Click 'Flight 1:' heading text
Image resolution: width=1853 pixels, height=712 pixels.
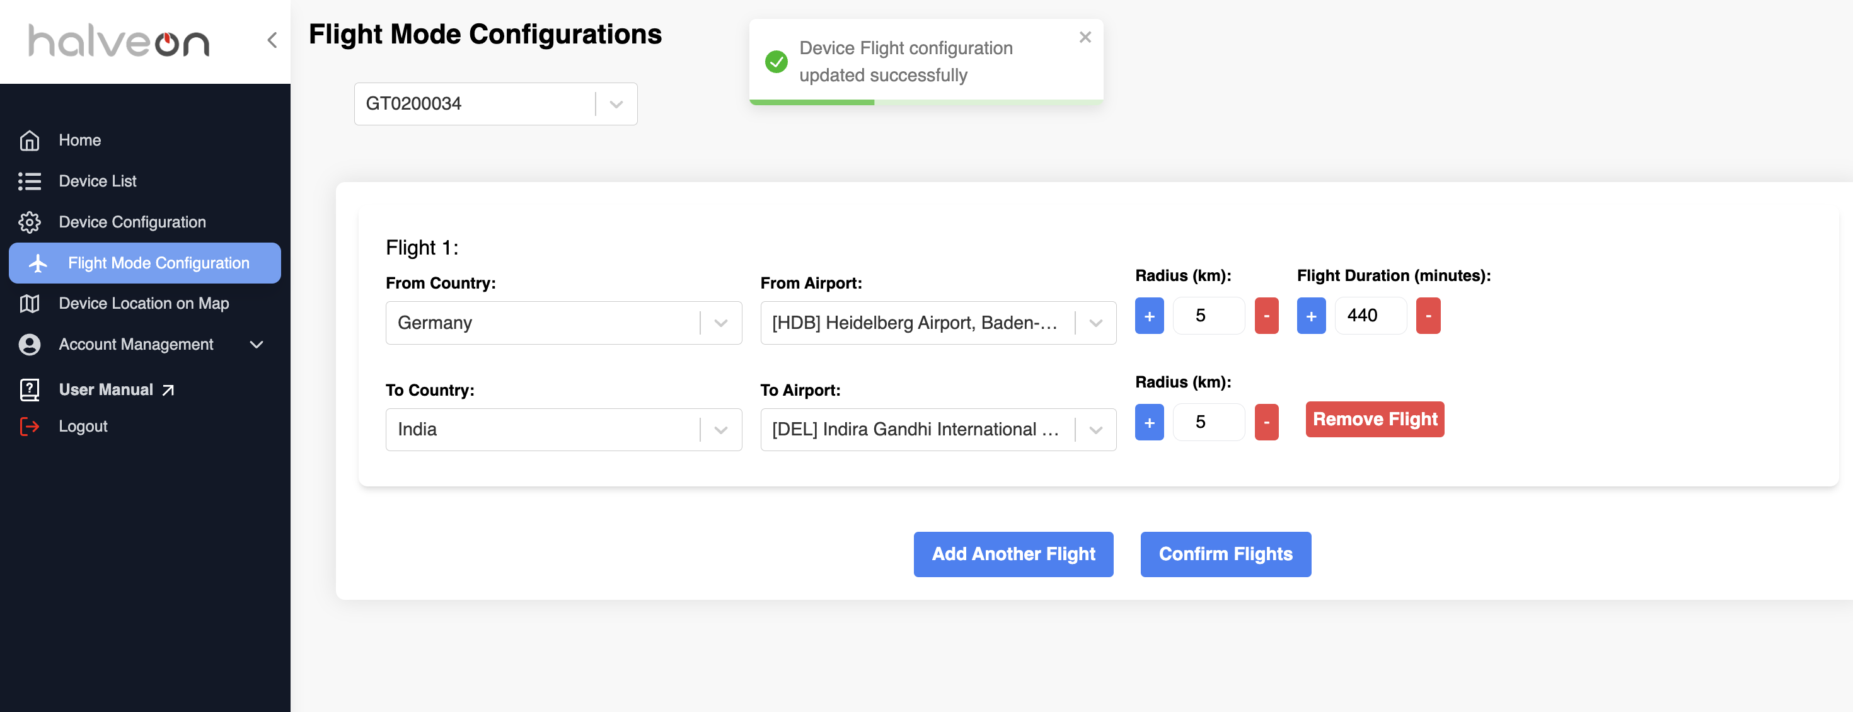click(x=422, y=248)
